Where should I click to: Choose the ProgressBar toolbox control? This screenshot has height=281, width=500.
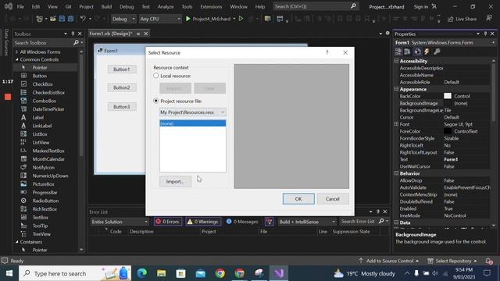(x=45, y=193)
